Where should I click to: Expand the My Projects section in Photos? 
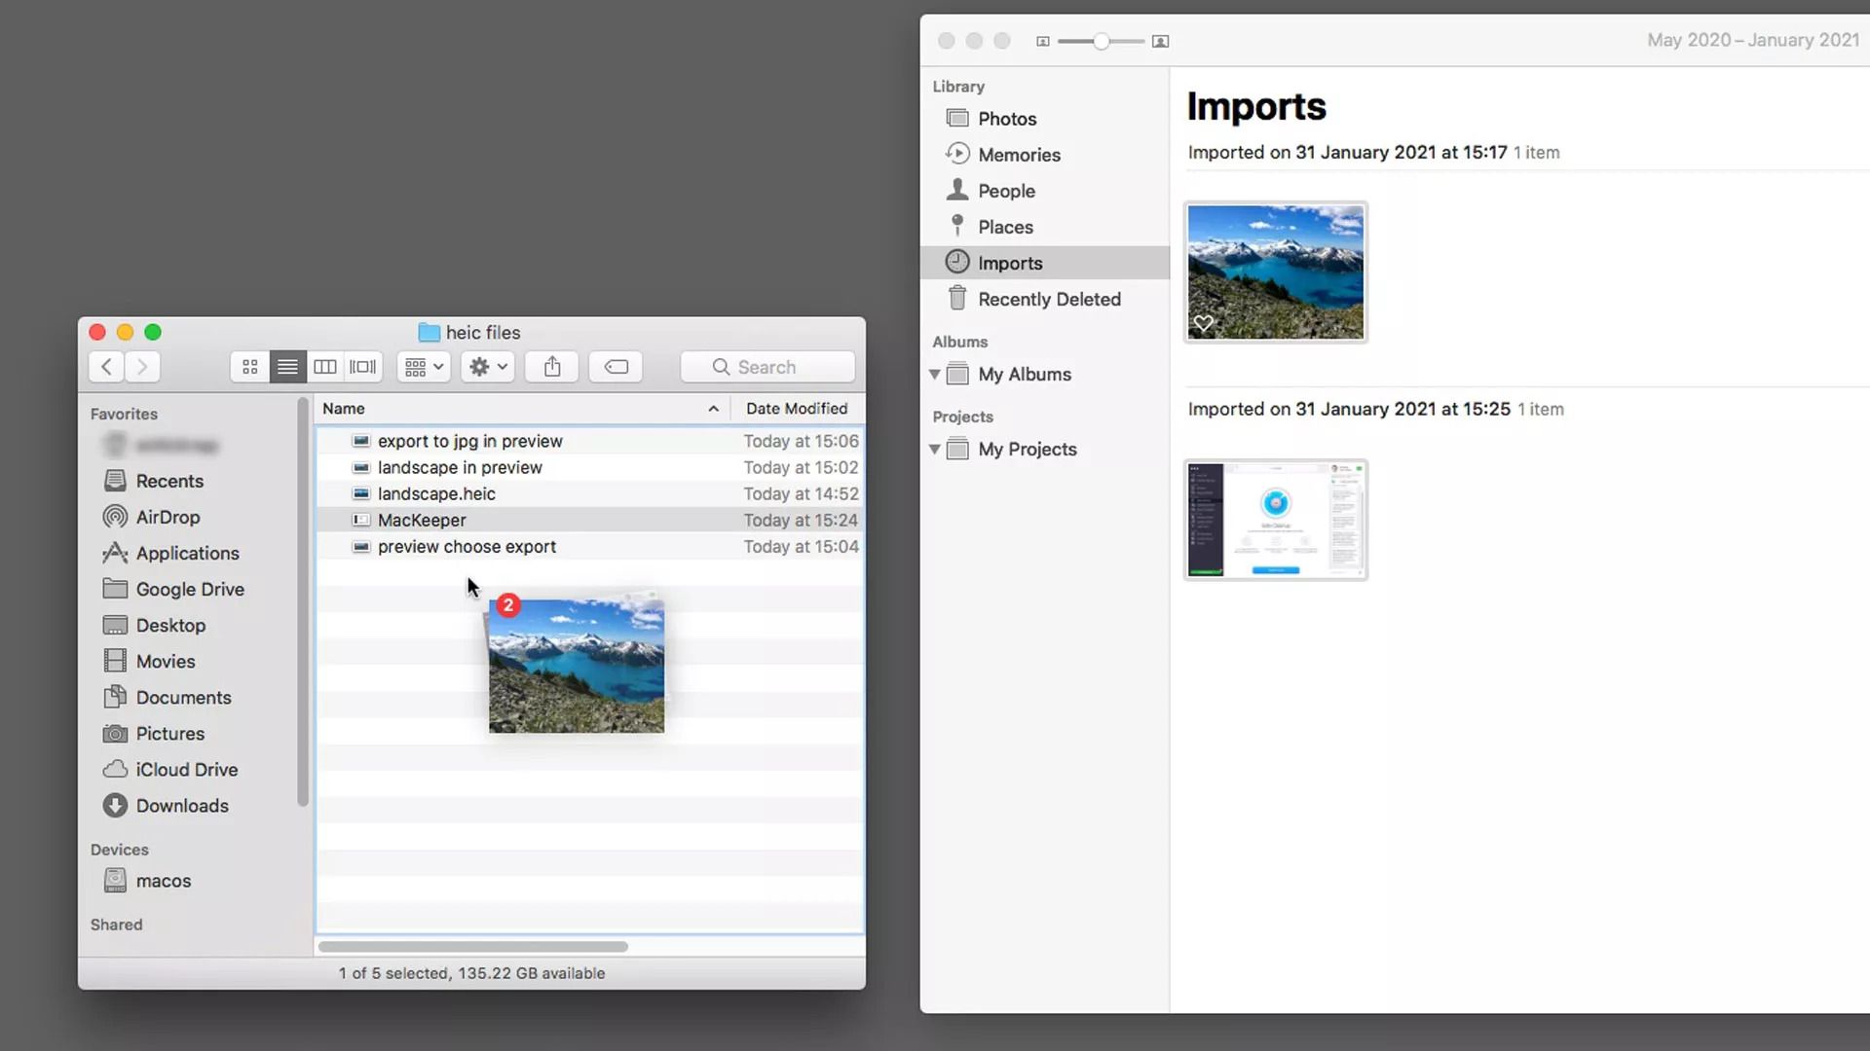pos(934,448)
